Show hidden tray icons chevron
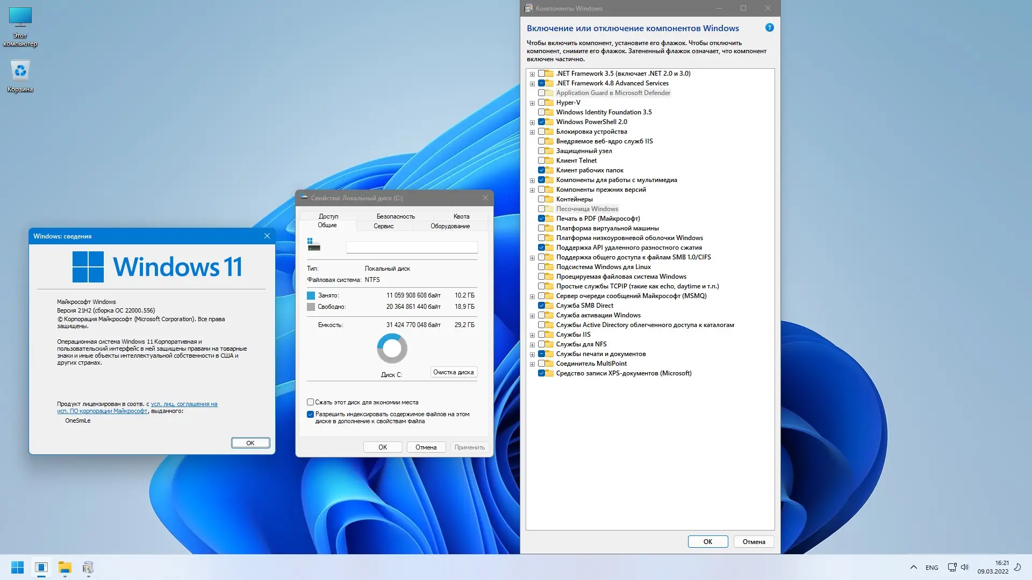Viewport: 1032px width, 580px height. tap(913, 567)
